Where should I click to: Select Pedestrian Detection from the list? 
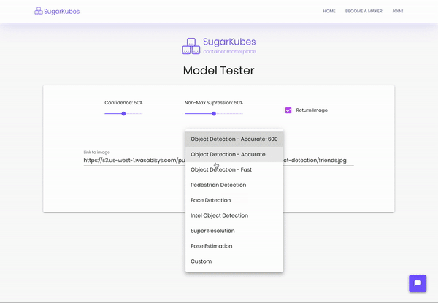(x=234, y=185)
